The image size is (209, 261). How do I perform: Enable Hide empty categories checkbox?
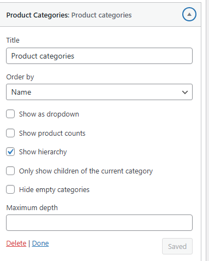point(10,189)
